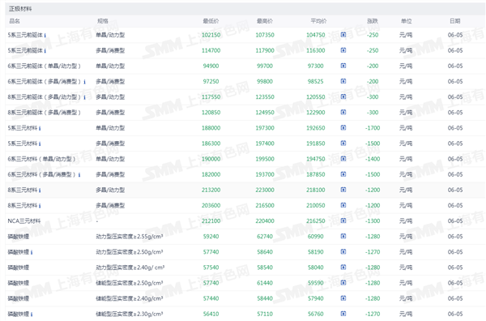The image size is (486, 321).
Task: Open price chart icon in NCA三元材料 row
Action: 343,220
